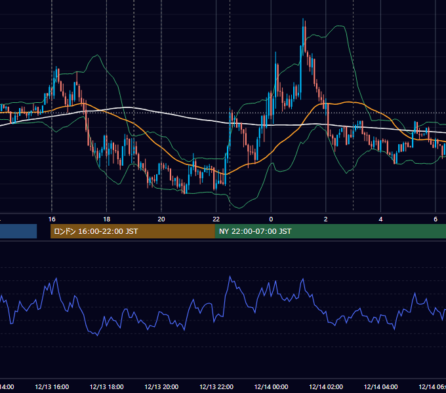446x393 pixels.
Task: Click the 12/13 16:00 date label
Action: (52, 386)
